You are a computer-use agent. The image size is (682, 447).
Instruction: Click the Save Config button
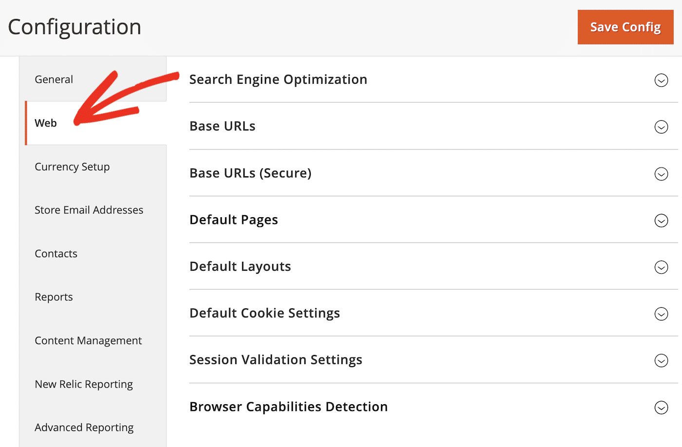[x=625, y=27]
